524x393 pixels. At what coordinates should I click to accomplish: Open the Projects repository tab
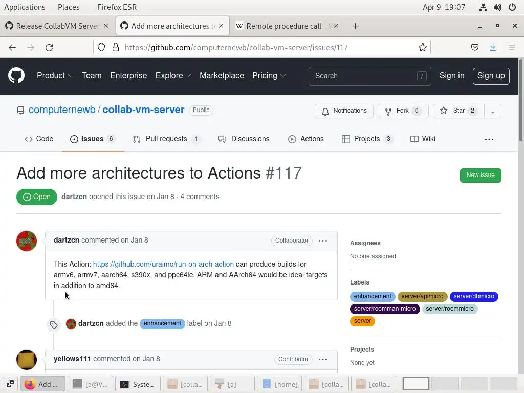coord(367,139)
